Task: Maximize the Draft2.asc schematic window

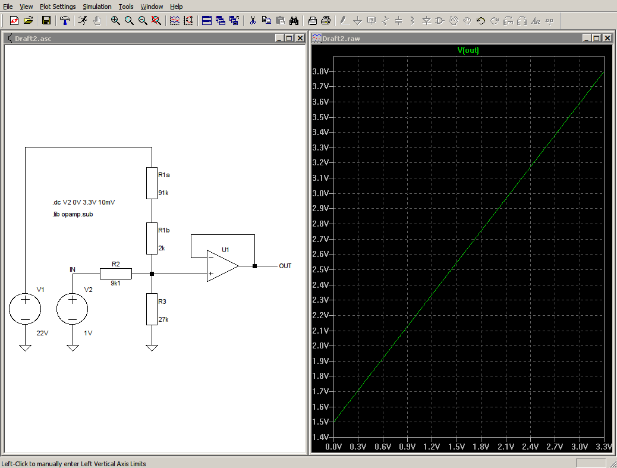Action: pos(289,38)
